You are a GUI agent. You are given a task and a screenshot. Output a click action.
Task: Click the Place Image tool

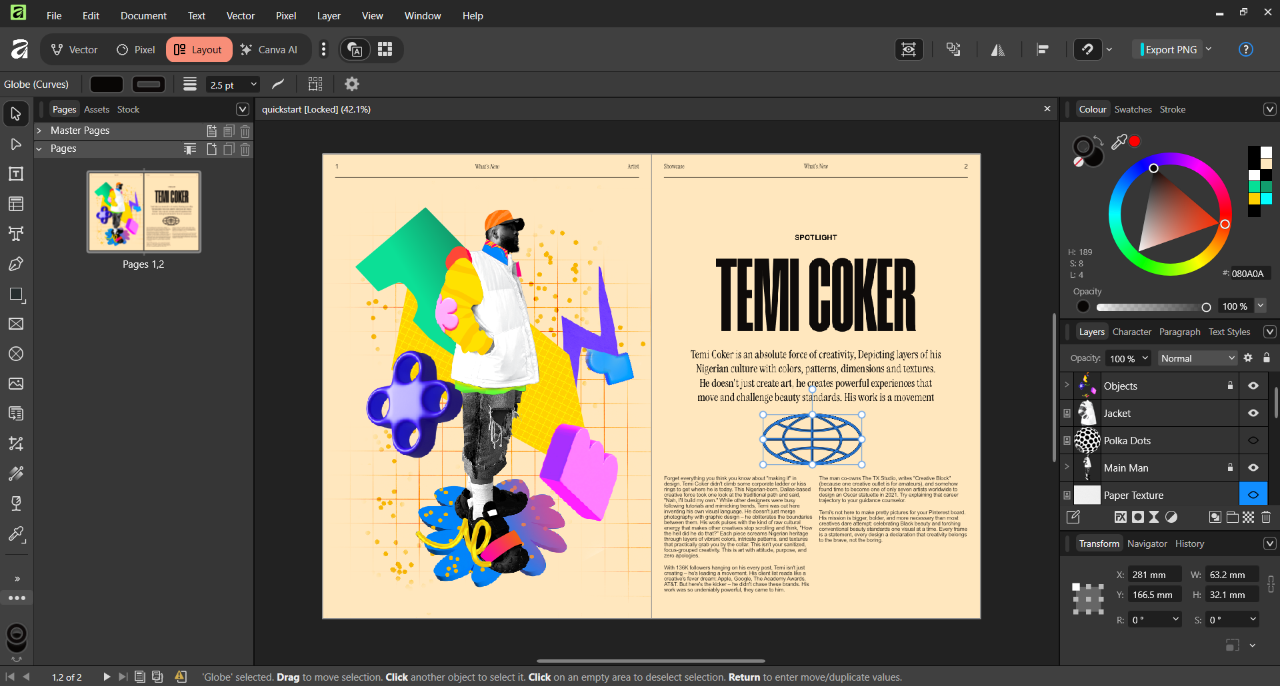tap(16, 384)
